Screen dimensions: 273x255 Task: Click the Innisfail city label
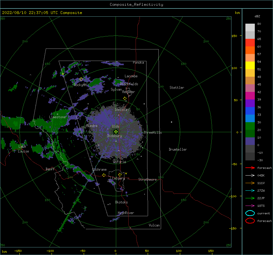click(x=123, y=110)
